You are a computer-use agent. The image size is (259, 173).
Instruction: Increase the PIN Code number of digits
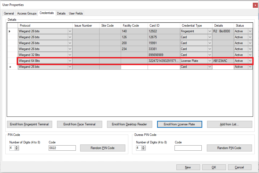pyautogui.click(x=16, y=147)
